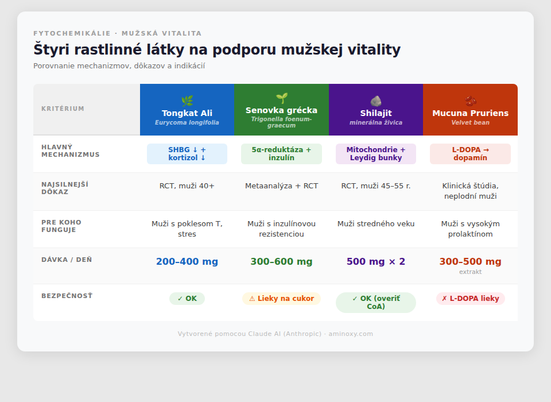Image resolution: width=551 pixels, height=402 pixels.
Task: Click the Tongkat Ali leaf icon
Action: click(x=187, y=101)
